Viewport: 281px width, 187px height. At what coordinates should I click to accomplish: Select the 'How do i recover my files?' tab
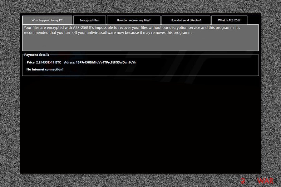134,20
